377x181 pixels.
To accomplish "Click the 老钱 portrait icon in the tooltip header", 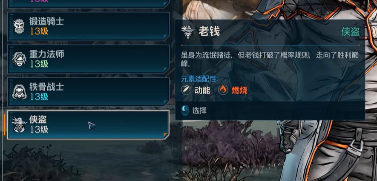I will (188, 31).
